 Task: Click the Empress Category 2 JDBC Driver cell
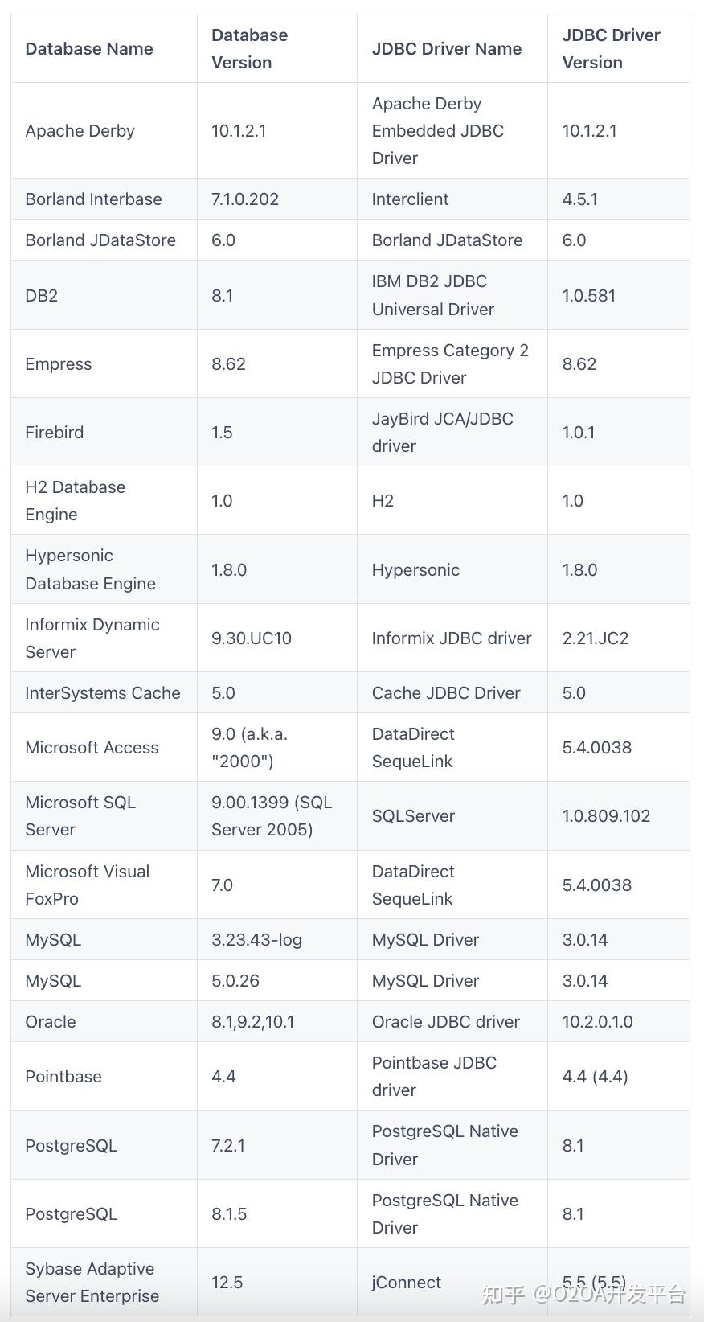click(x=450, y=363)
